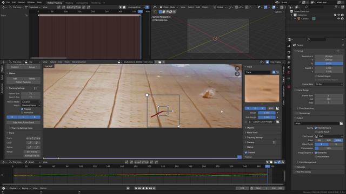Click the track name field

click(x=258, y=72)
